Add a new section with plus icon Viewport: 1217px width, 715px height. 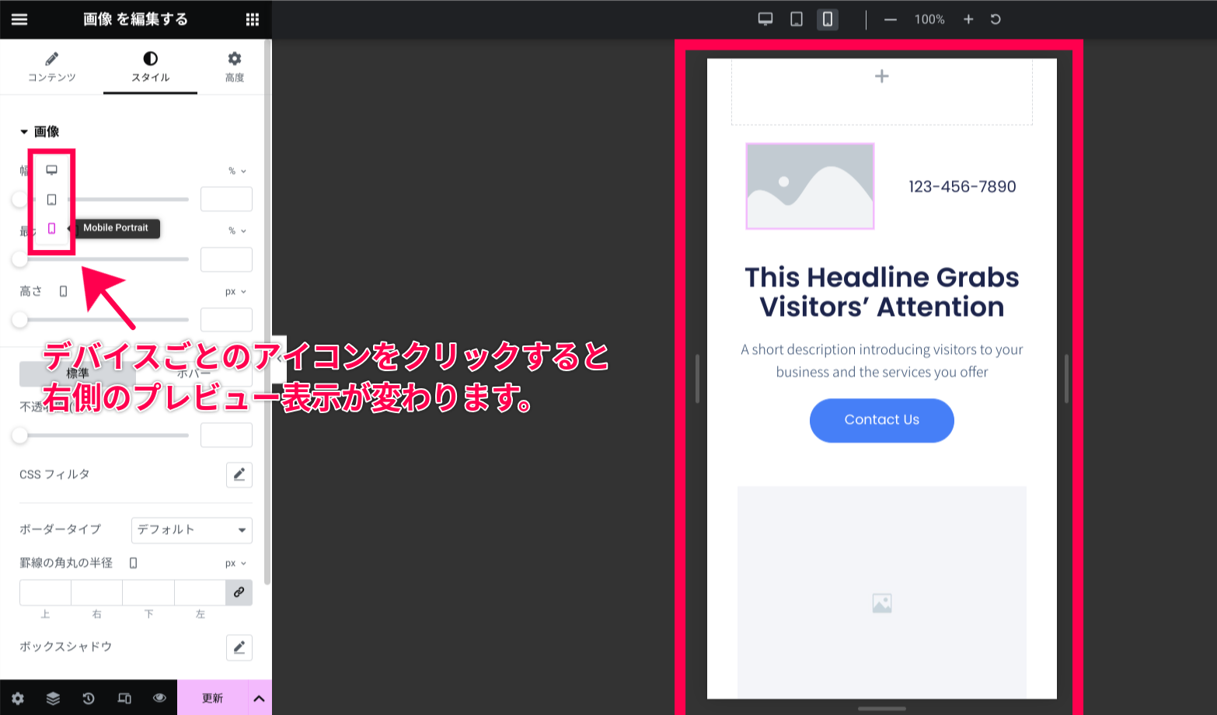point(882,76)
